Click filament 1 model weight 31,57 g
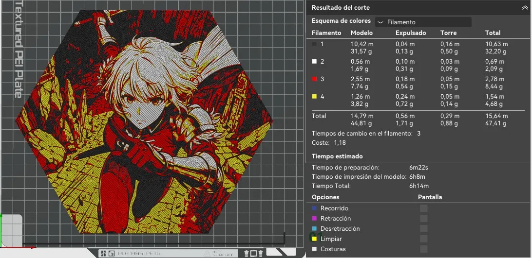This screenshot has height=258, width=532. click(361, 52)
